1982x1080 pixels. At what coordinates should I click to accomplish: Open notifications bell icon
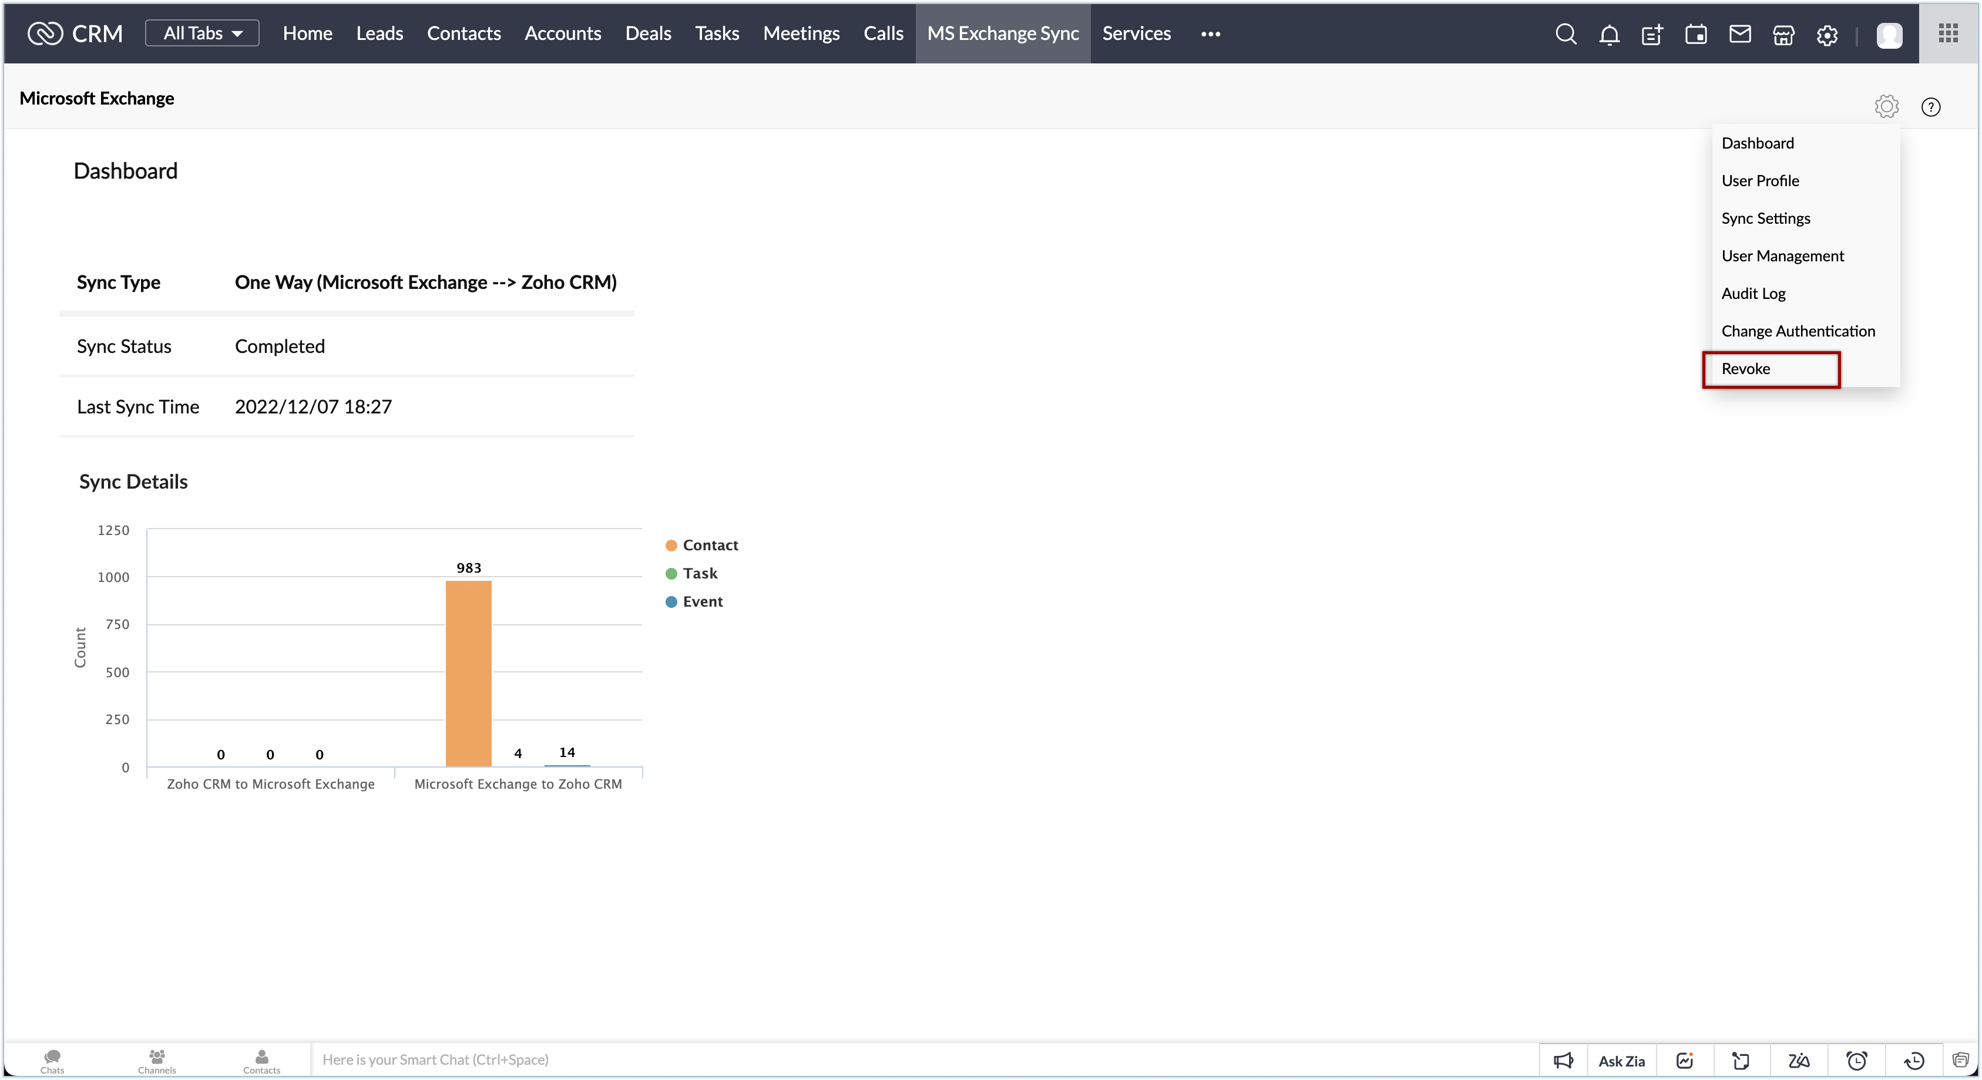click(x=1609, y=35)
